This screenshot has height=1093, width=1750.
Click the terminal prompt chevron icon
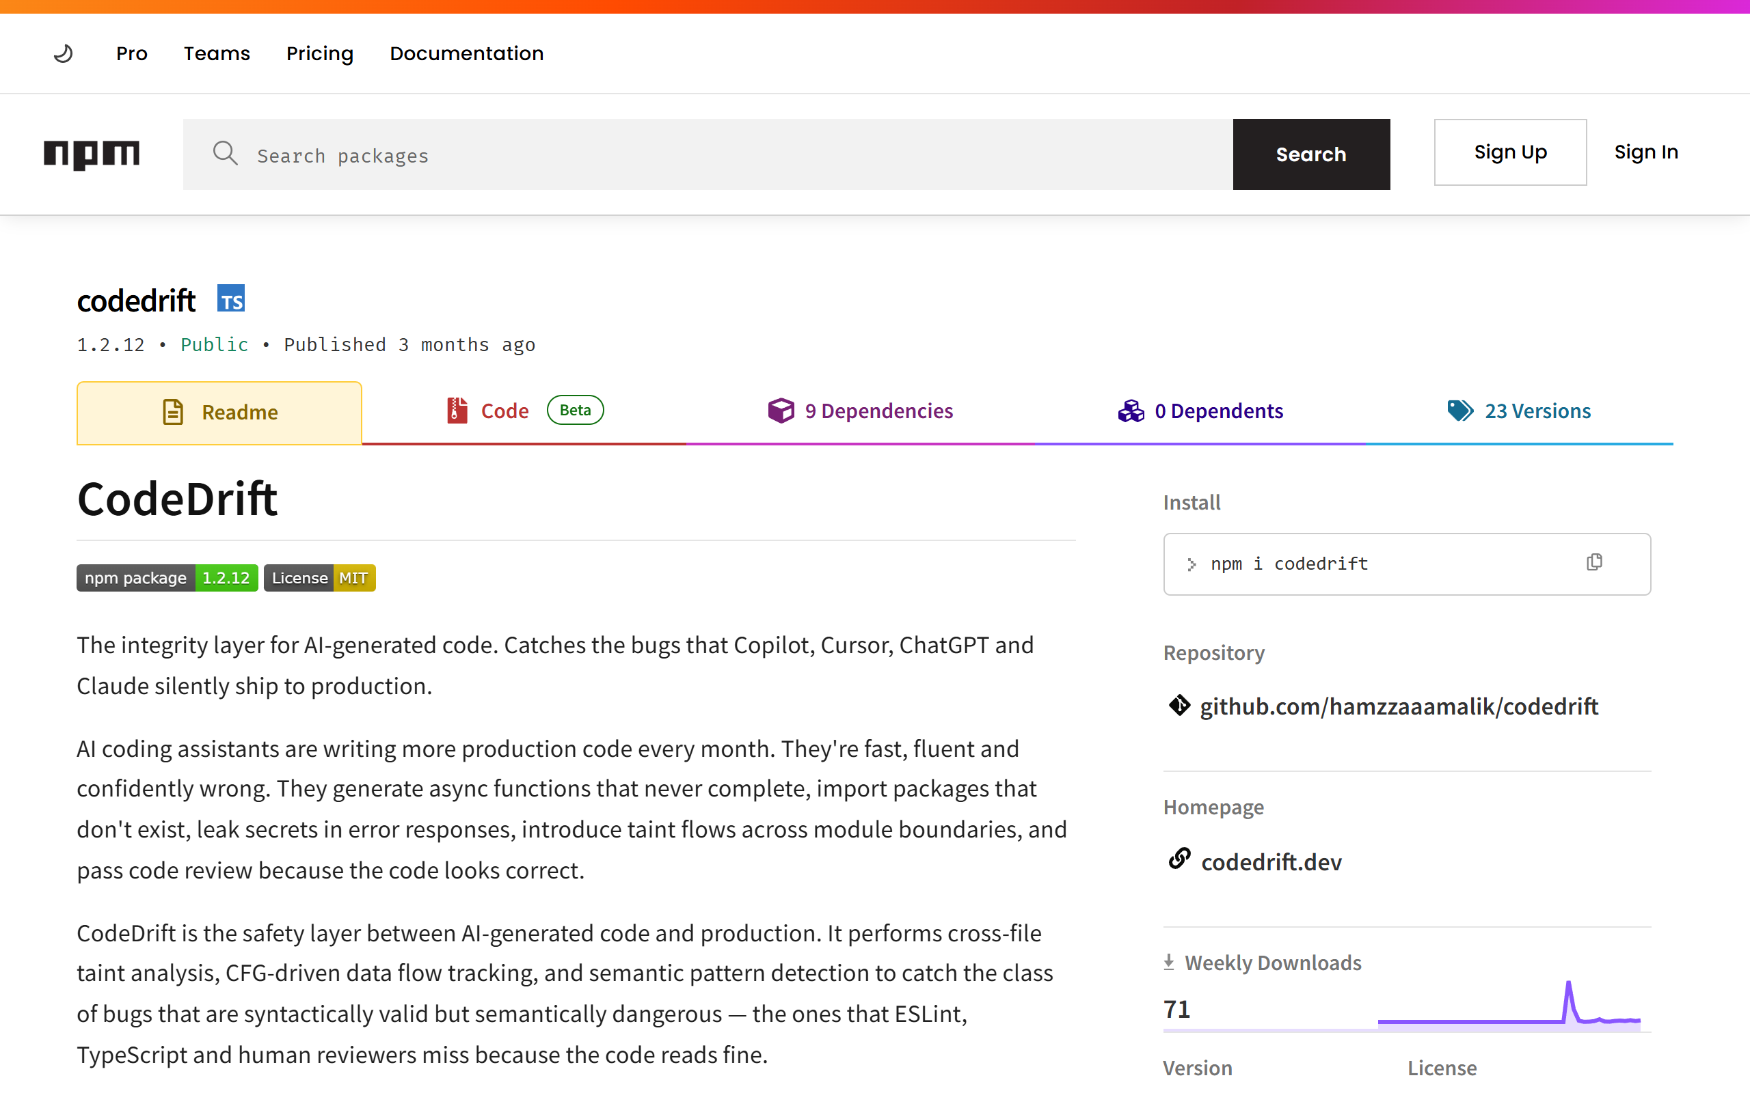(x=1192, y=564)
